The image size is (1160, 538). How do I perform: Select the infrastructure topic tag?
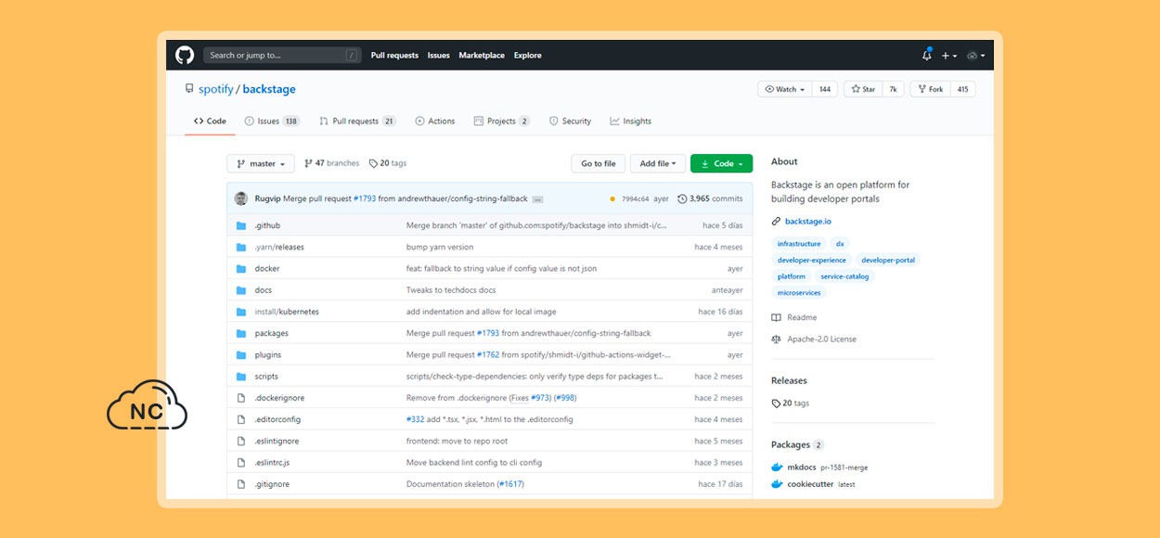(799, 244)
